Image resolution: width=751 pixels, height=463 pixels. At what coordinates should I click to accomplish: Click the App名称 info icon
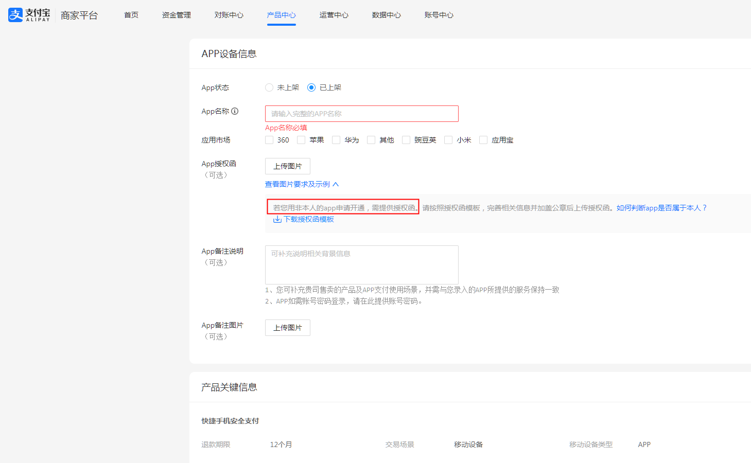coord(235,111)
